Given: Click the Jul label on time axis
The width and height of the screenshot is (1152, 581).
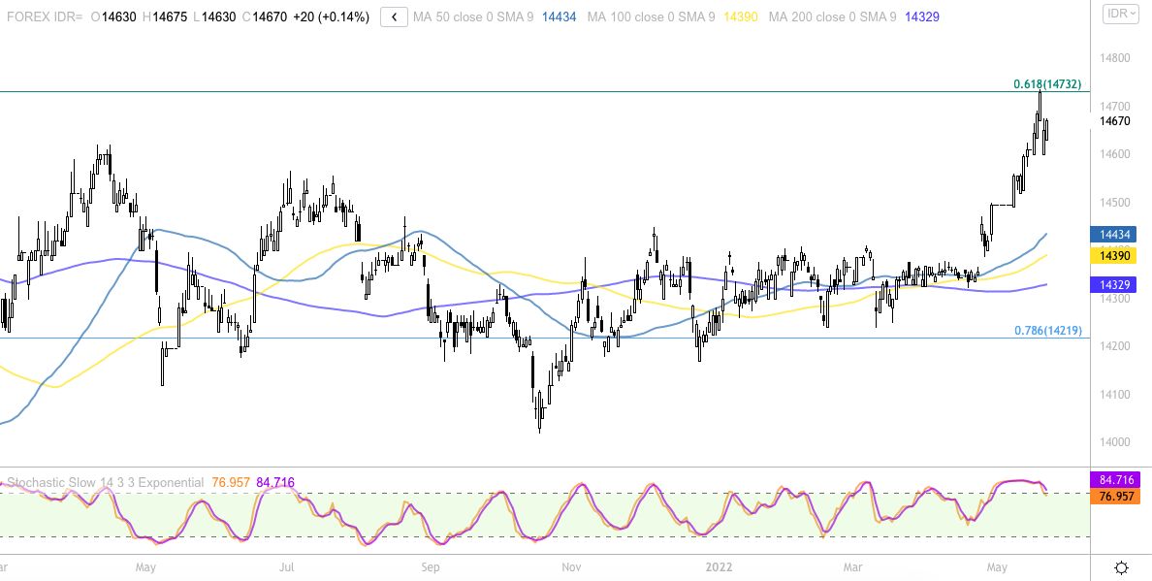Looking at the screenshot, I should (x=287, y=565).
